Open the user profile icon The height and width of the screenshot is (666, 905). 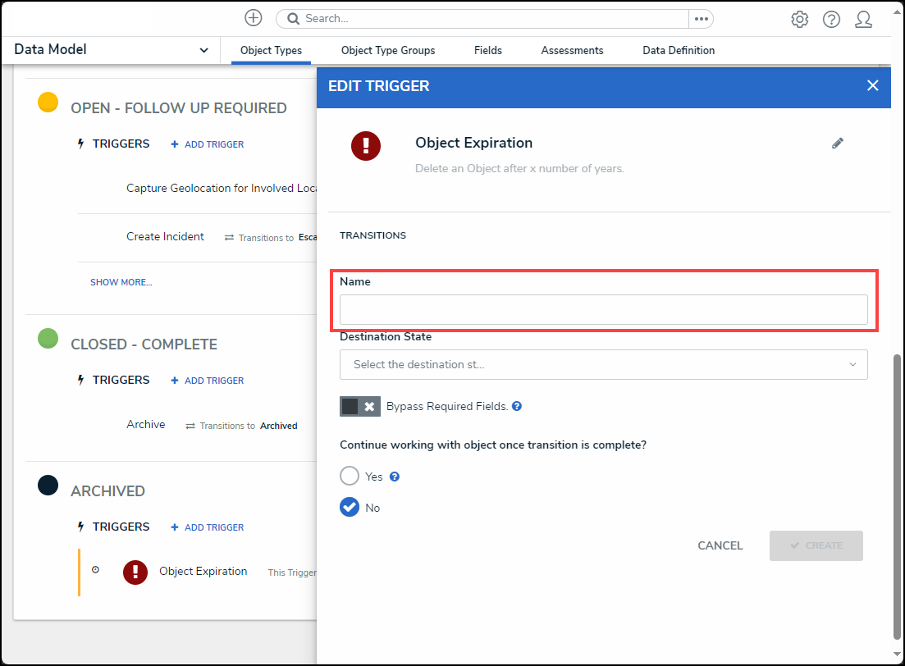863,19
